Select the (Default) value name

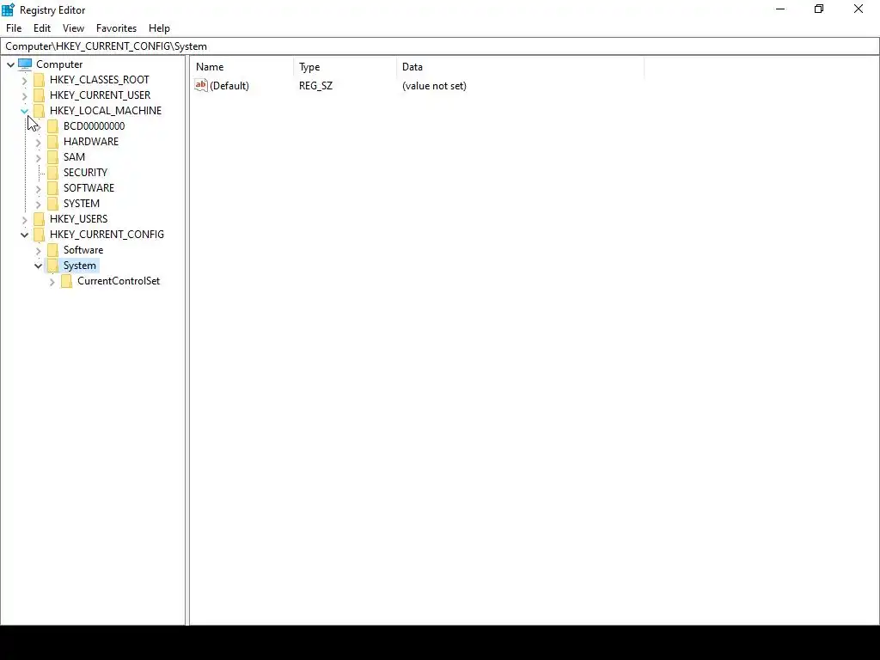pyautogui.click(x=229, y=86)
